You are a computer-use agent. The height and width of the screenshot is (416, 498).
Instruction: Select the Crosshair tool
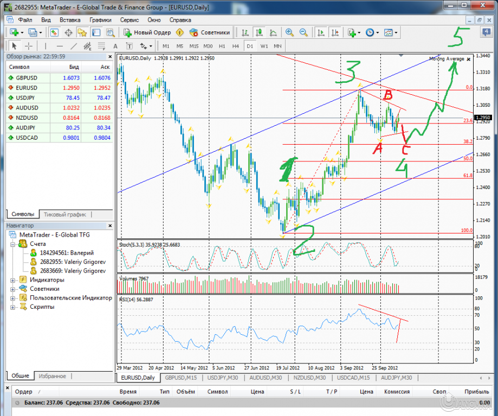pos(29,44)
